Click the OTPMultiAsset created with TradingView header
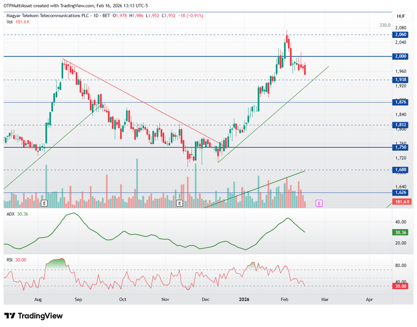This screenshot has width=417, height=327. tap(75, 6)
